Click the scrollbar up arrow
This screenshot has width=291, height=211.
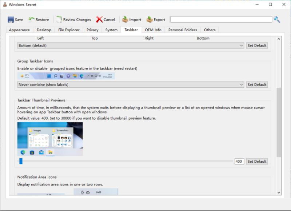tap(279, 39)
